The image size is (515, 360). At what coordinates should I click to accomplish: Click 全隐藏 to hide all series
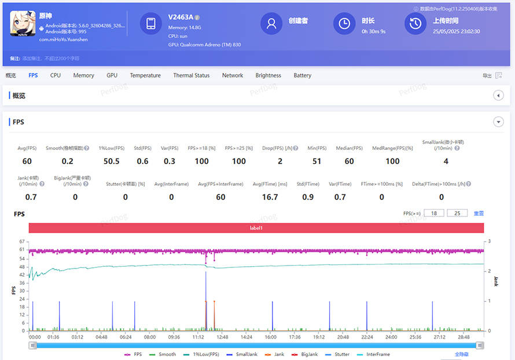tap(461, 354)
